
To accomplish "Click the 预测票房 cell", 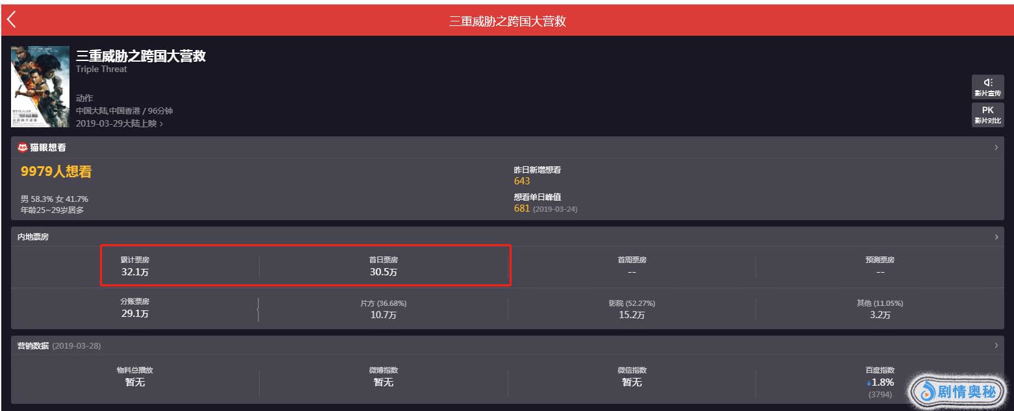I will [x=880, y=266].
